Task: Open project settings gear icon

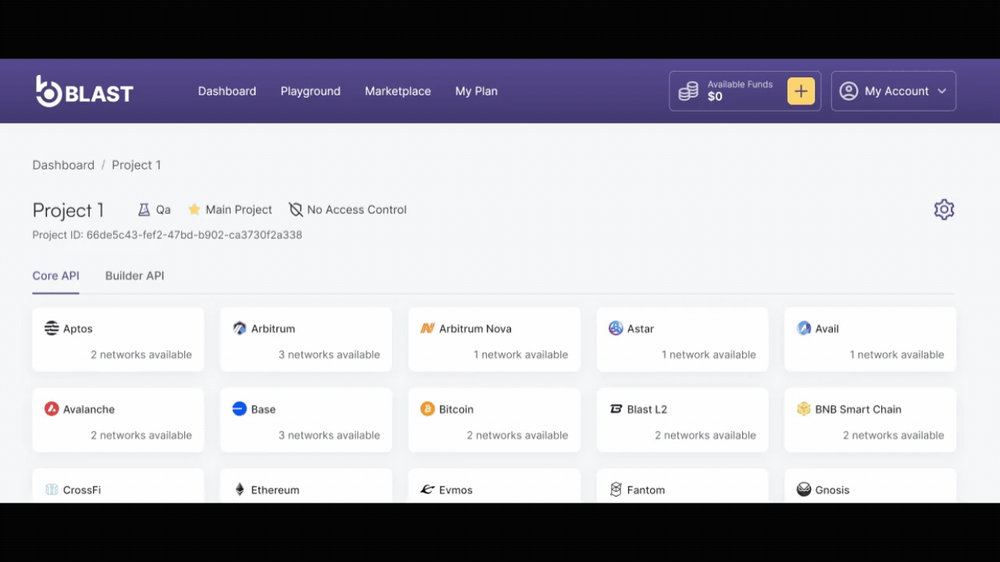Action: point(944,209)
